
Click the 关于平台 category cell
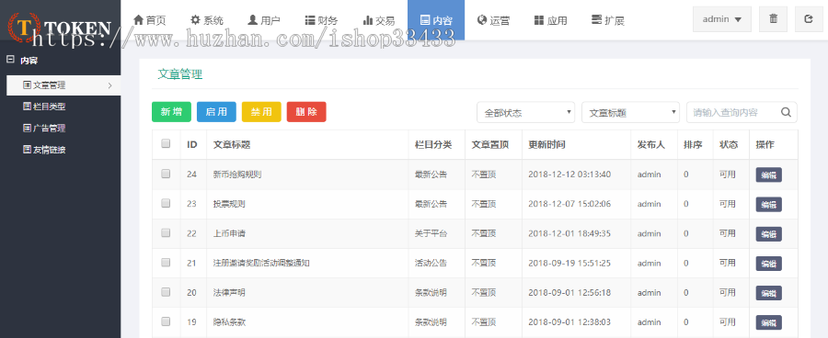[431, 233]
